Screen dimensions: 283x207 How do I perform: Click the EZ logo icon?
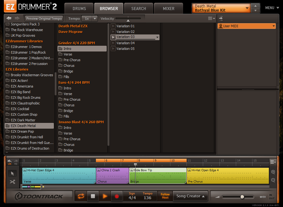10,7
